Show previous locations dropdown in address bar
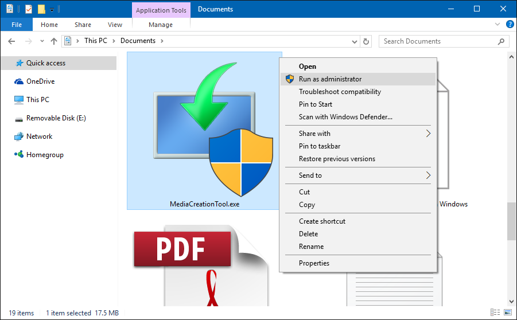 point(355,41)
